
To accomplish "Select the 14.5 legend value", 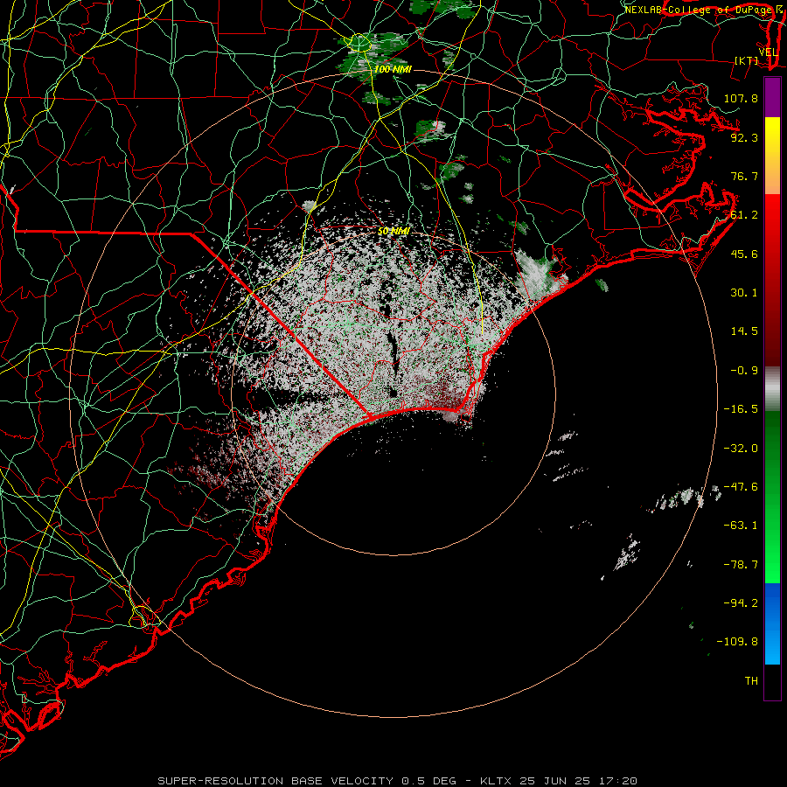I will coord(744,331).
